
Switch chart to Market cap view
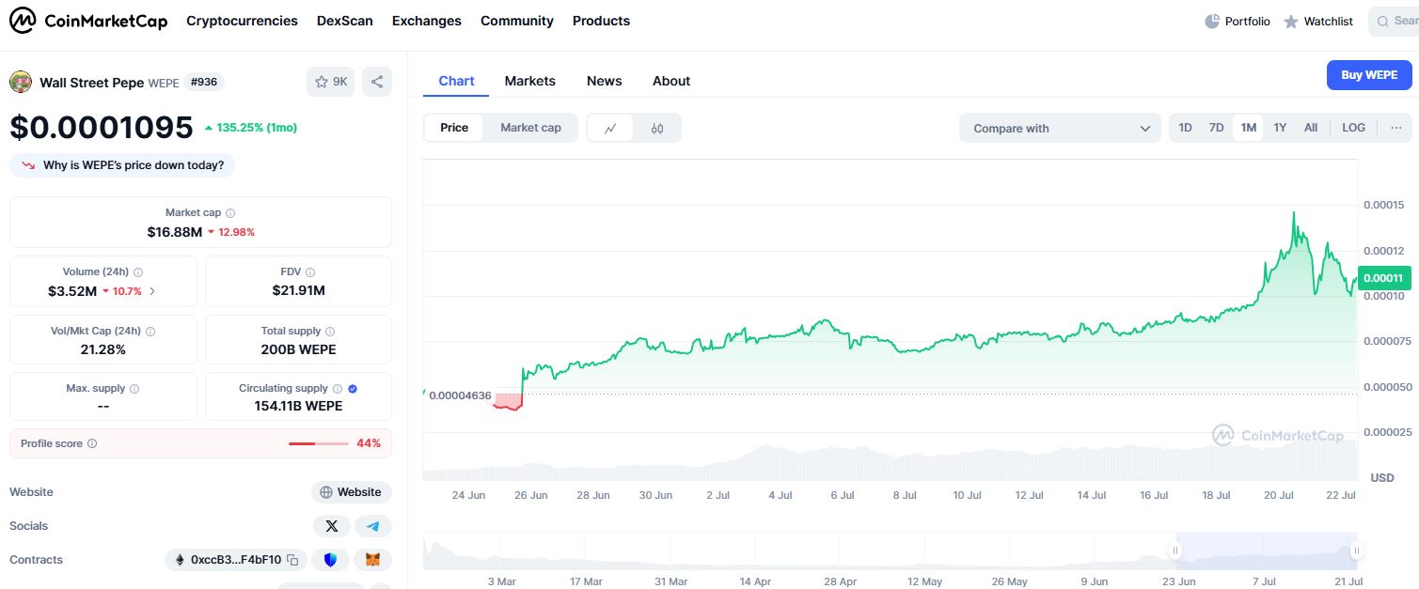coord(530,128)
